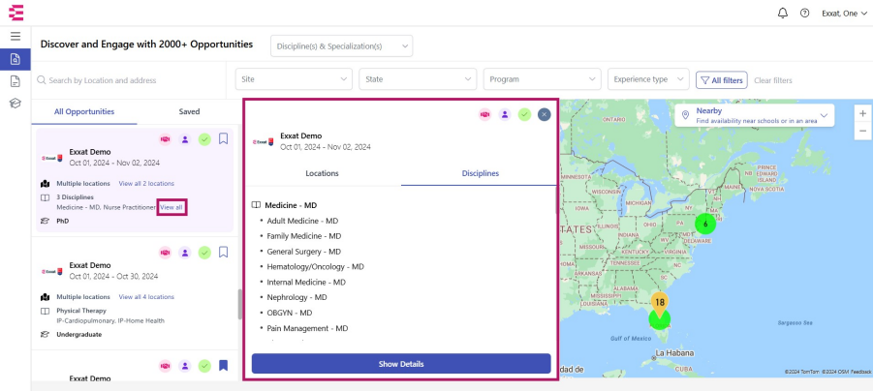Viewport: 874px width, 391px height.
Task: Click search magnifier icon in location field
Action: [x=42, y=80]
